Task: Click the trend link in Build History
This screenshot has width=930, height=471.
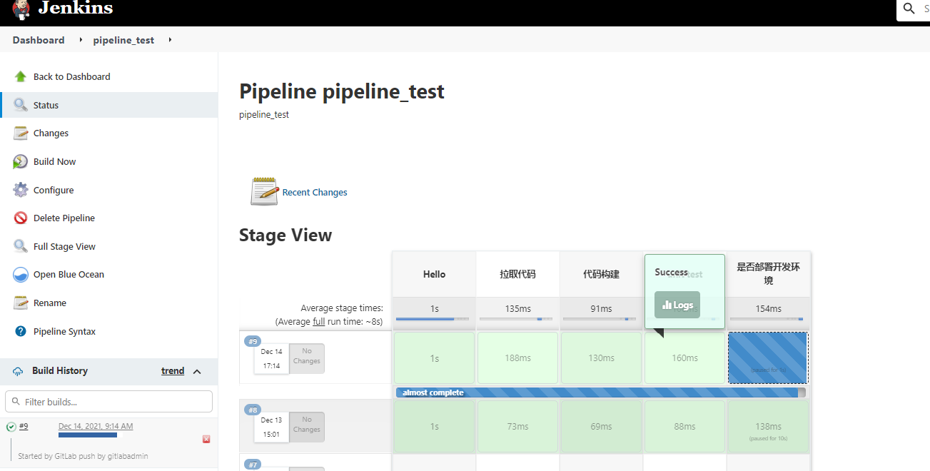Action: 173,370
